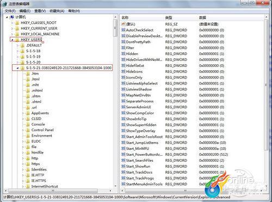The image size is (272, 202).
Task: Click the Type column header
Action: click(x=169, y=17)
